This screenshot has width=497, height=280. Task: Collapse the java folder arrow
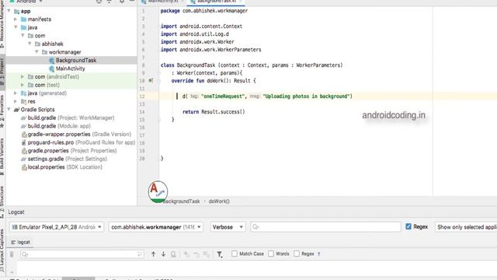(16, 27)
